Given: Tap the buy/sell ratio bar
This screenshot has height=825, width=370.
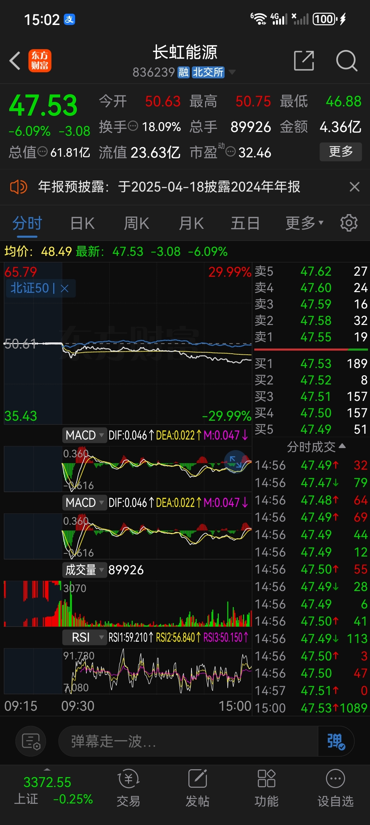Looking at the screenshot, I should pyautogui.click(x=311, y=350).
